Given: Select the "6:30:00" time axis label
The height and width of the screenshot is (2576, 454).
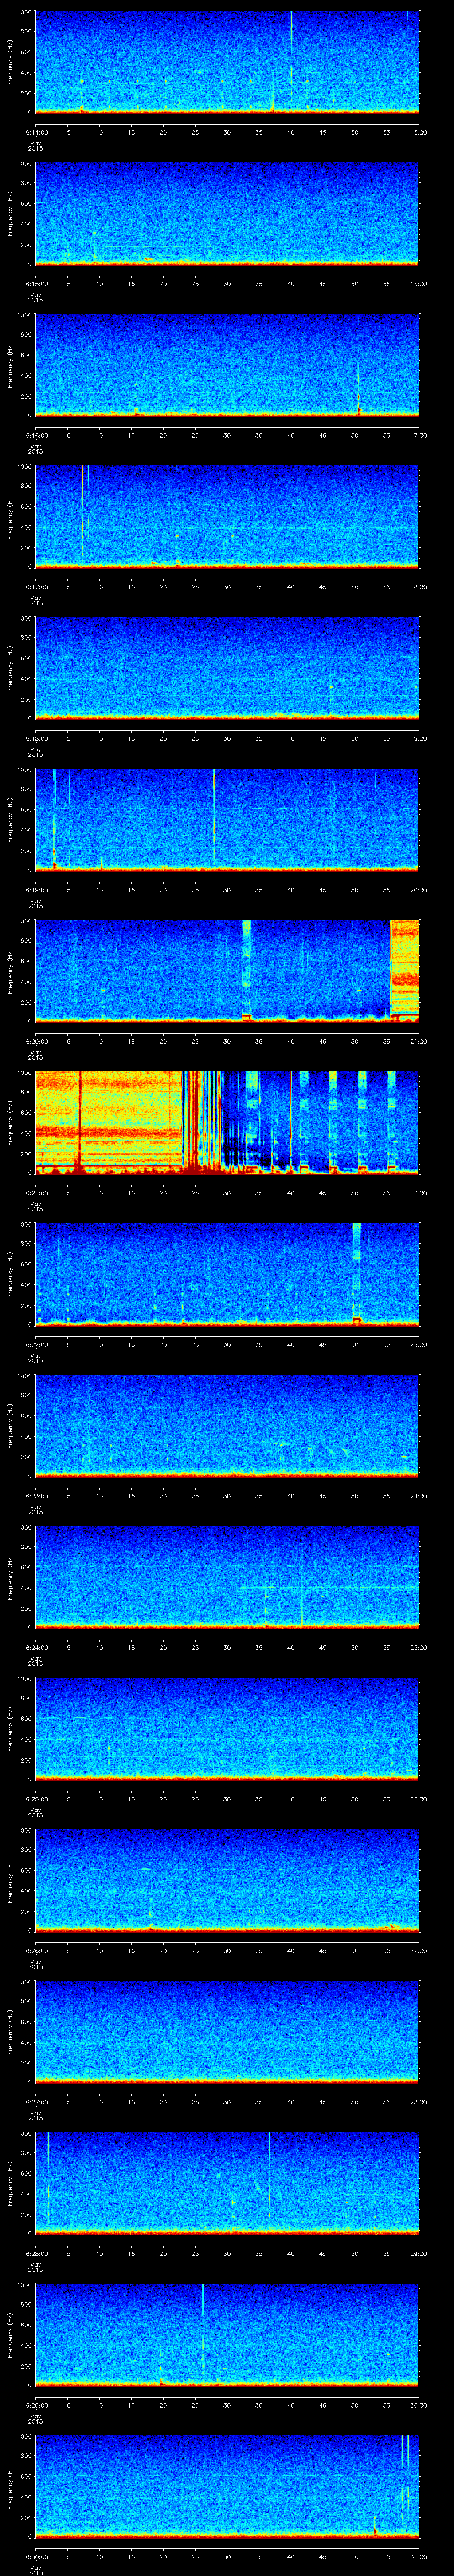Looking at the screenshot, I should (x=36, y=2557).
